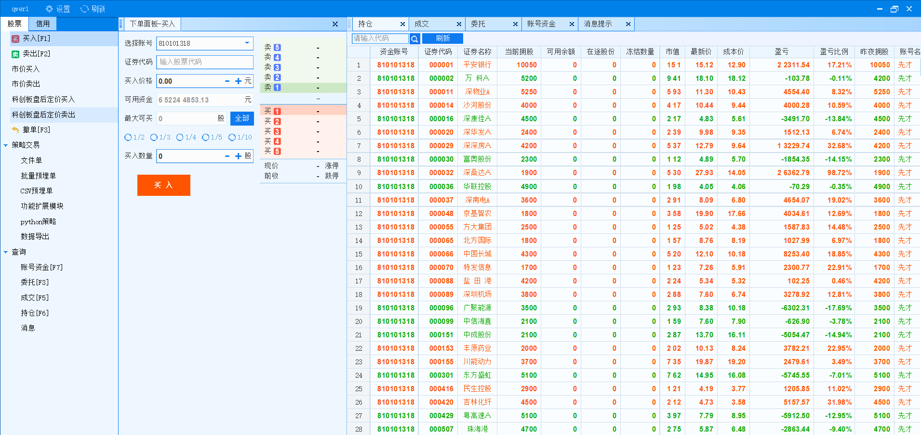The width and height of the screenshot is (921, 435).
Task: Sort by 盈亏比例 column header
Action: [x=834, y=52]
